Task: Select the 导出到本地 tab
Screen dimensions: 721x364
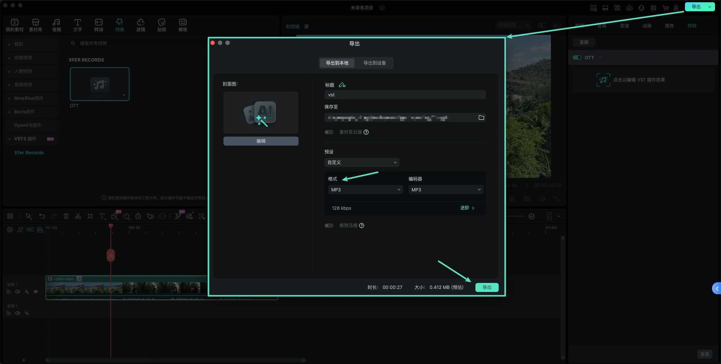Action: tap(337, 63)
